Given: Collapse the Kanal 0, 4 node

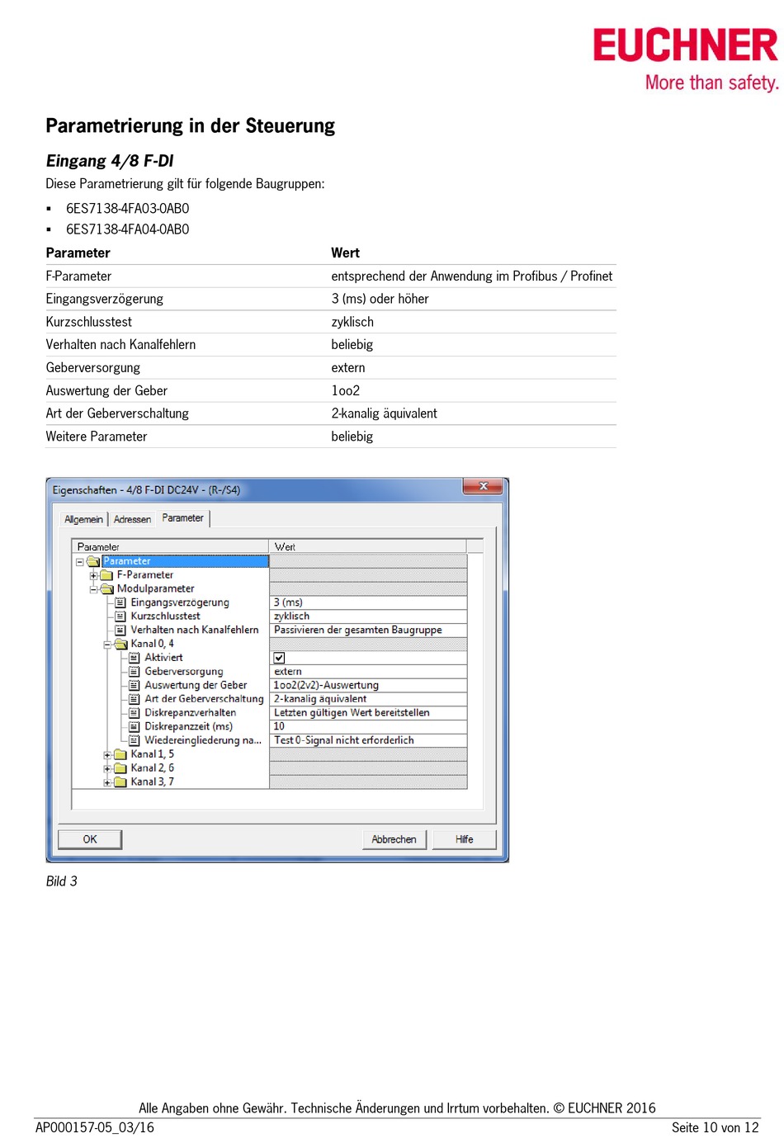Looking at the screenshot, I should coord(107,645).
